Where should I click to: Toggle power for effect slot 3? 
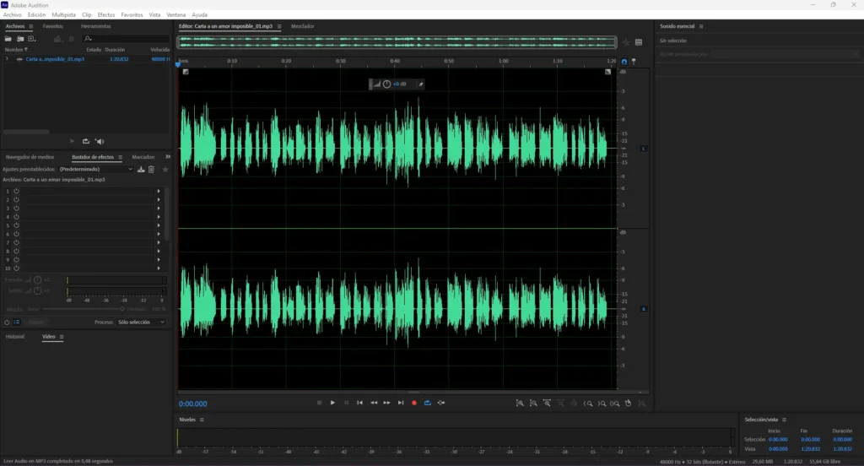click(17, 208)
